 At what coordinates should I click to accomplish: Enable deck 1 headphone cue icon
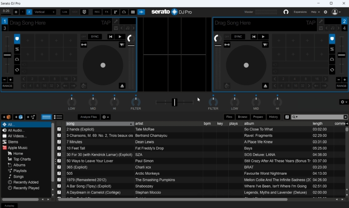(17, 59)
